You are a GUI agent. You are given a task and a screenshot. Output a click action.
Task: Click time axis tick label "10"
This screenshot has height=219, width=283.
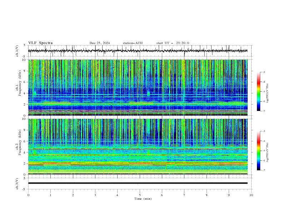click(x=251, y=195)
